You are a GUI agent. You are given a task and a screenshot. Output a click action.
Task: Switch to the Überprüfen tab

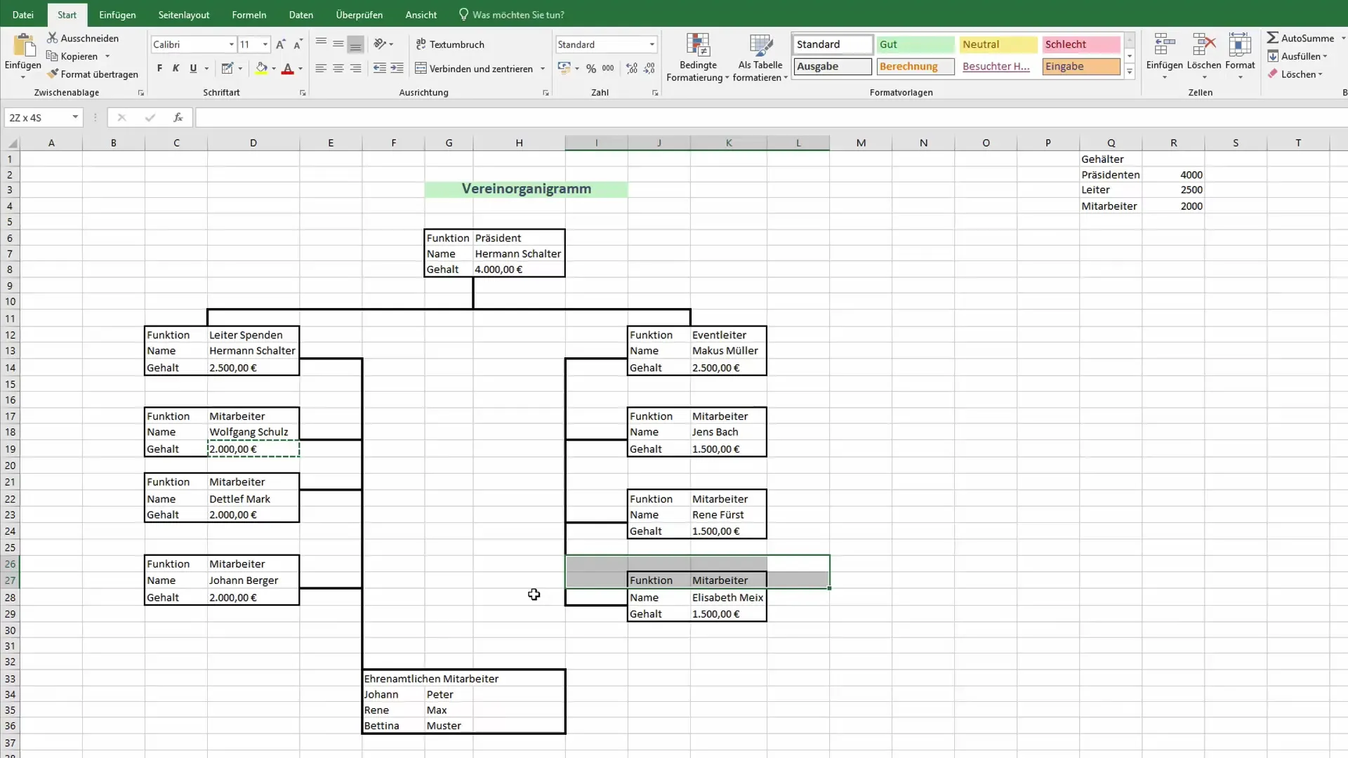coord(359,15)
